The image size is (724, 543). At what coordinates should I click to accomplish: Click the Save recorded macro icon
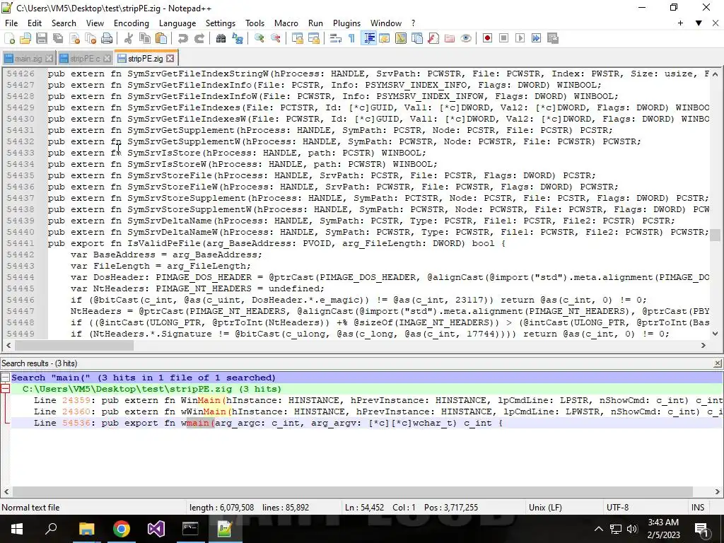tap(553, 38)
